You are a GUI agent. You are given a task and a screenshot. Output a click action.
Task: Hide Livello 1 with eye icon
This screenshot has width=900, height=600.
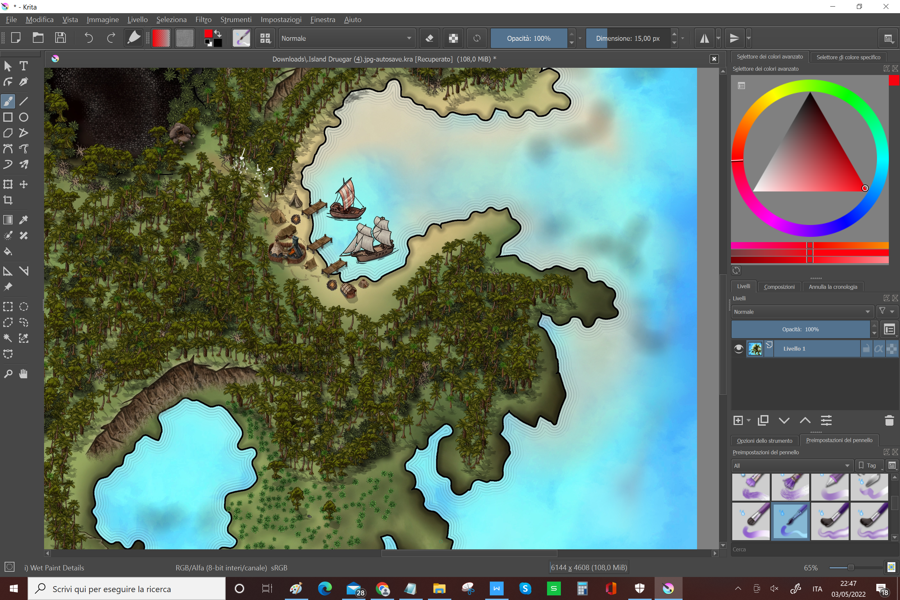point(738,349)
